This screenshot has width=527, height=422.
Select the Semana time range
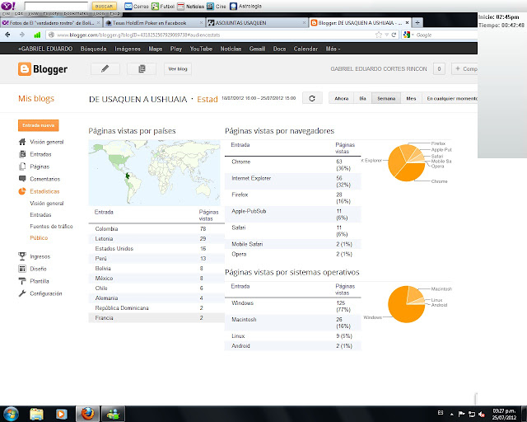point(386,98)
